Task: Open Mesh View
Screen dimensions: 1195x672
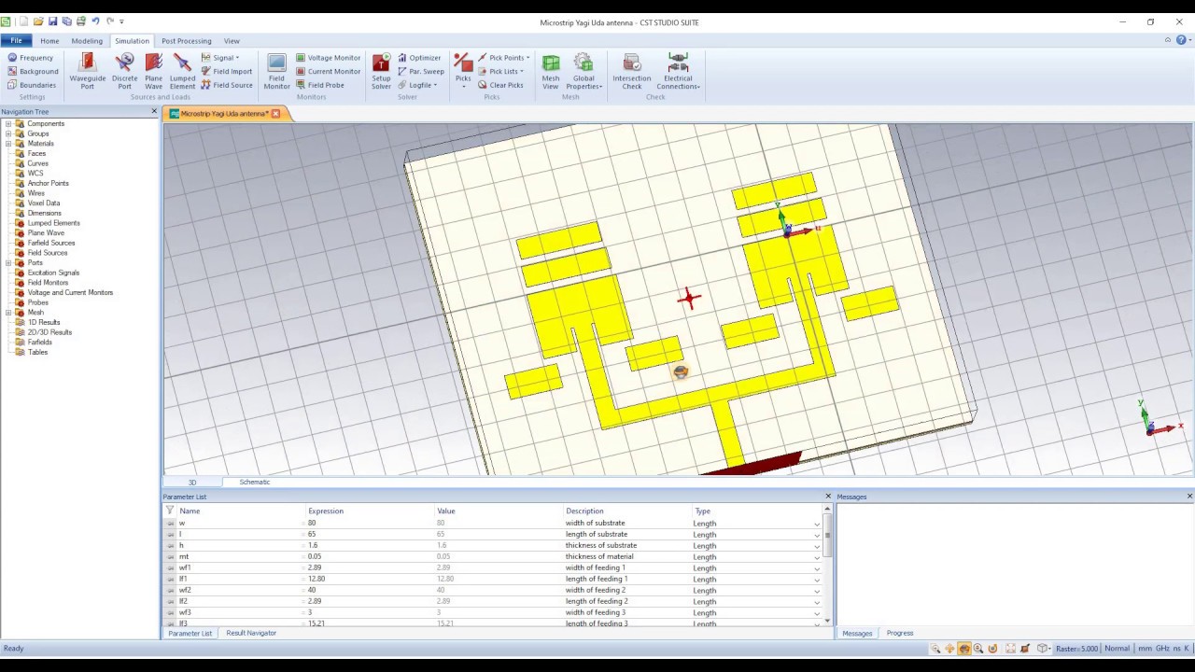Action: [551, 71]
